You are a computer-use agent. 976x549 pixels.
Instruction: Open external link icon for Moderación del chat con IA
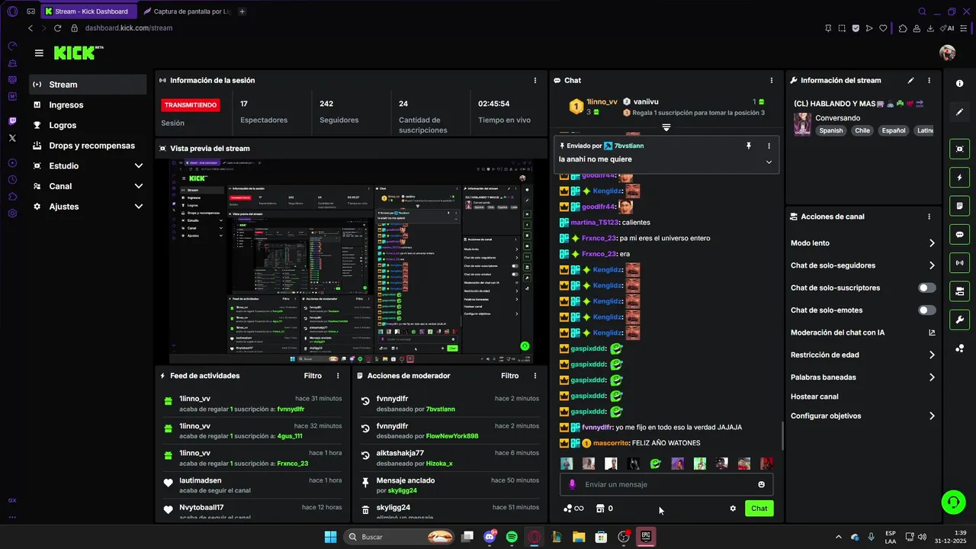(x=932, y=332)
